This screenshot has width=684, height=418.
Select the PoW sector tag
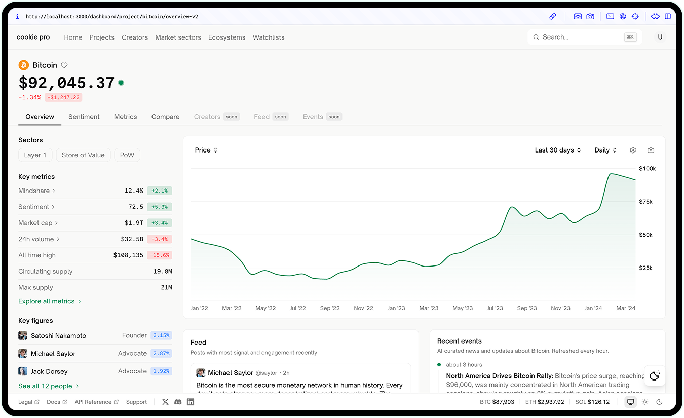(x=127, y=155)
